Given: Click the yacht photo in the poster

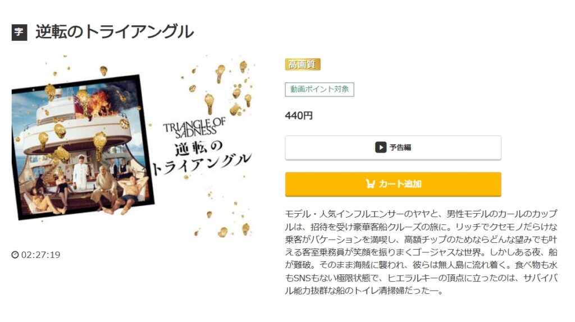Looking at the screenshot, I should coord(83,148).
